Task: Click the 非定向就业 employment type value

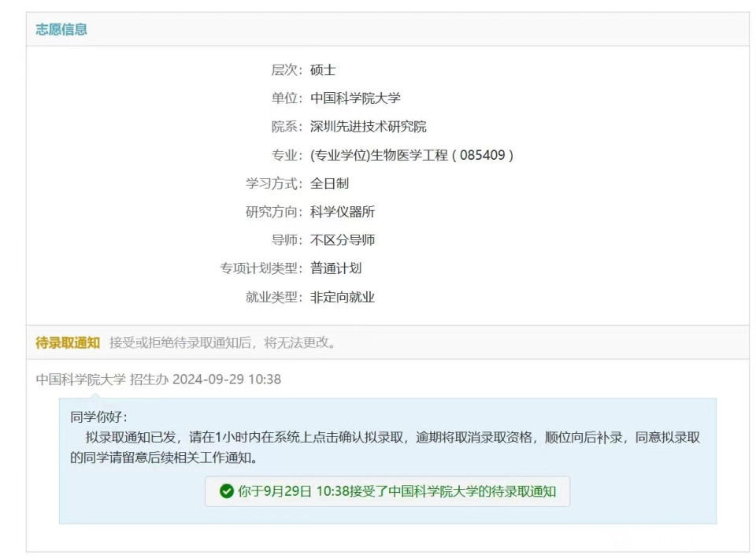Action: [342, 297]
